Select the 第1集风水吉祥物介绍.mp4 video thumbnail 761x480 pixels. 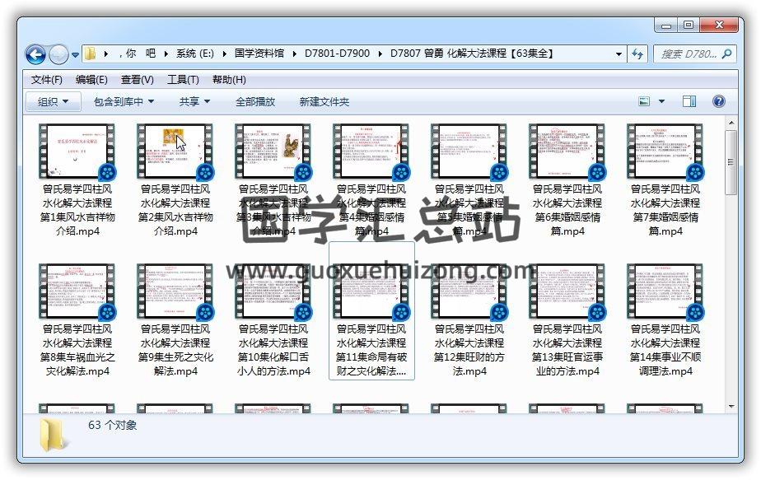click(x=77, y=152)
